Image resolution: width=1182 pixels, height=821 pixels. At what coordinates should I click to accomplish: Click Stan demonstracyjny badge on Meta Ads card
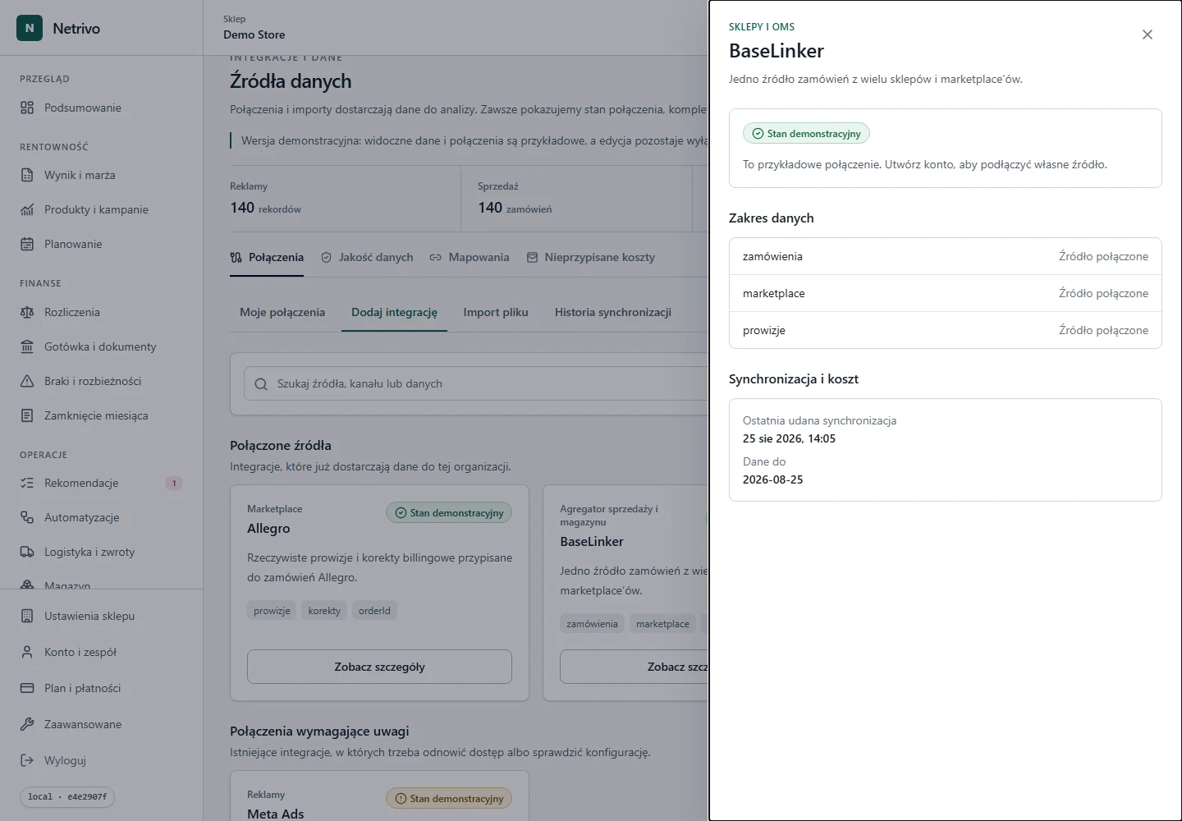pos(449,799)
